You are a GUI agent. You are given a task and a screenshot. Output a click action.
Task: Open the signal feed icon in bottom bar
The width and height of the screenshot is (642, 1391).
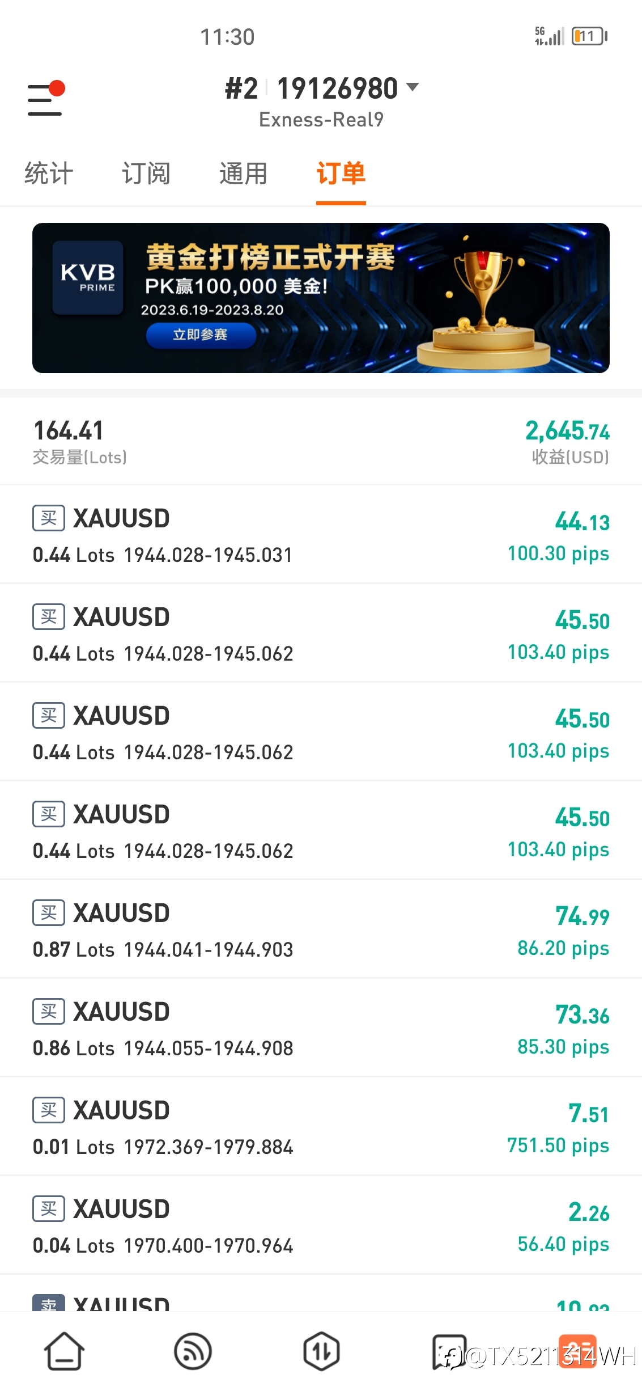coord(193,1351)
